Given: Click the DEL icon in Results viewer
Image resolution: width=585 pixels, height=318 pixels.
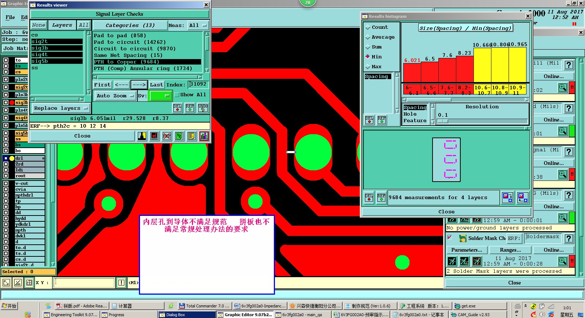Looking at the screenshot, I should tap(177, 108).
